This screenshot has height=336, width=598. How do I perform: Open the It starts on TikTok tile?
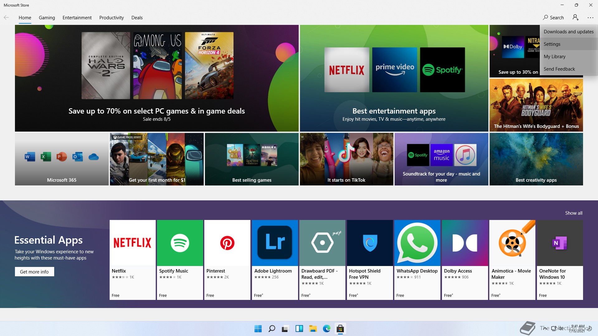[347, 159]
